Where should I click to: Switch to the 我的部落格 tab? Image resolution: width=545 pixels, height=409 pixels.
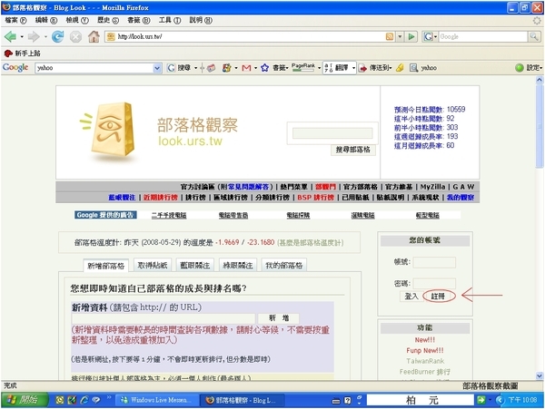284,266
